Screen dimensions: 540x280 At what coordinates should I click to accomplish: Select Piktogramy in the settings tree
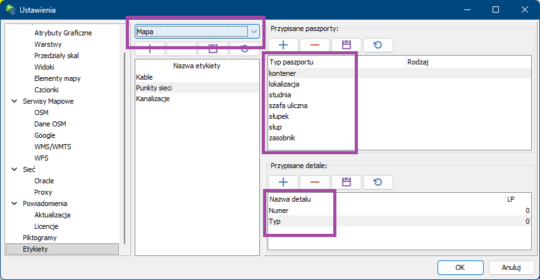coord(40,238)
